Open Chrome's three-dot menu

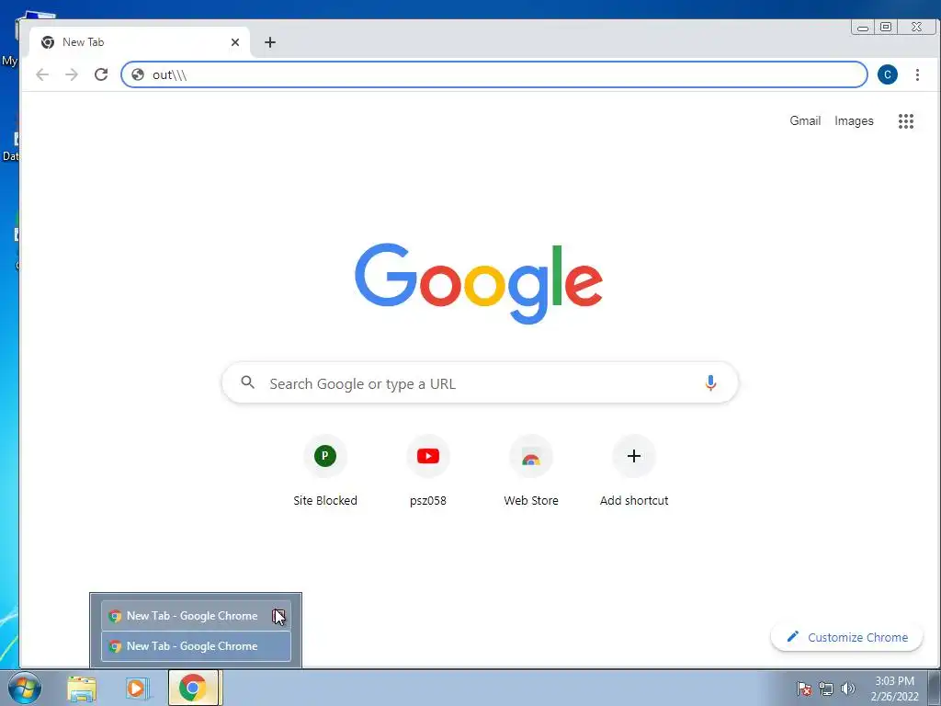pyautogui.click(x=917, y=74)
